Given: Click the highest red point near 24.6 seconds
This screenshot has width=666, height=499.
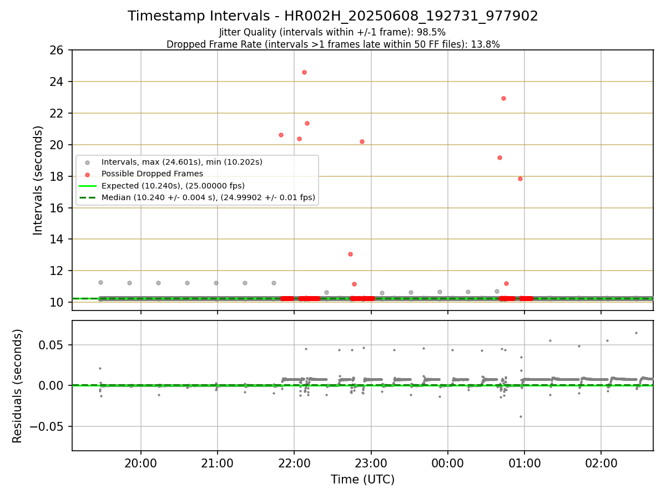Looking at the screenshot, I should coord(304,72).
